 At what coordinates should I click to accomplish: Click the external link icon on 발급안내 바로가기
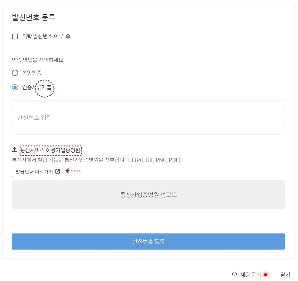[58, 171]
